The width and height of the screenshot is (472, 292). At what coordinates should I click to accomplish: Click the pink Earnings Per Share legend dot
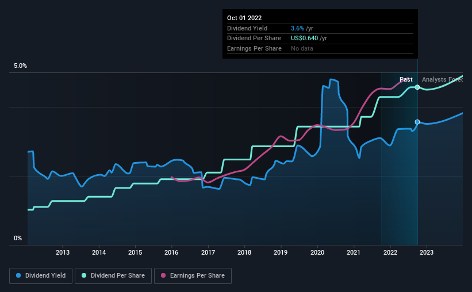pos(163,276)
